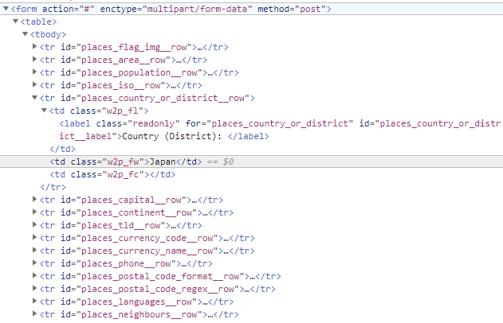Select the empty td w2p_fc line
This screenshot has height=323, width=503.
[112, 174]
